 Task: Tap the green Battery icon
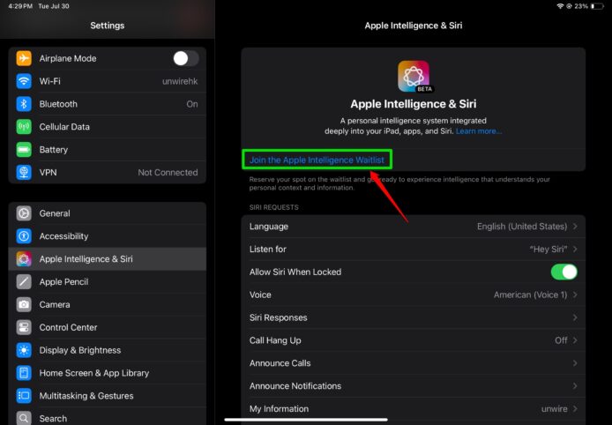point(24,150)
